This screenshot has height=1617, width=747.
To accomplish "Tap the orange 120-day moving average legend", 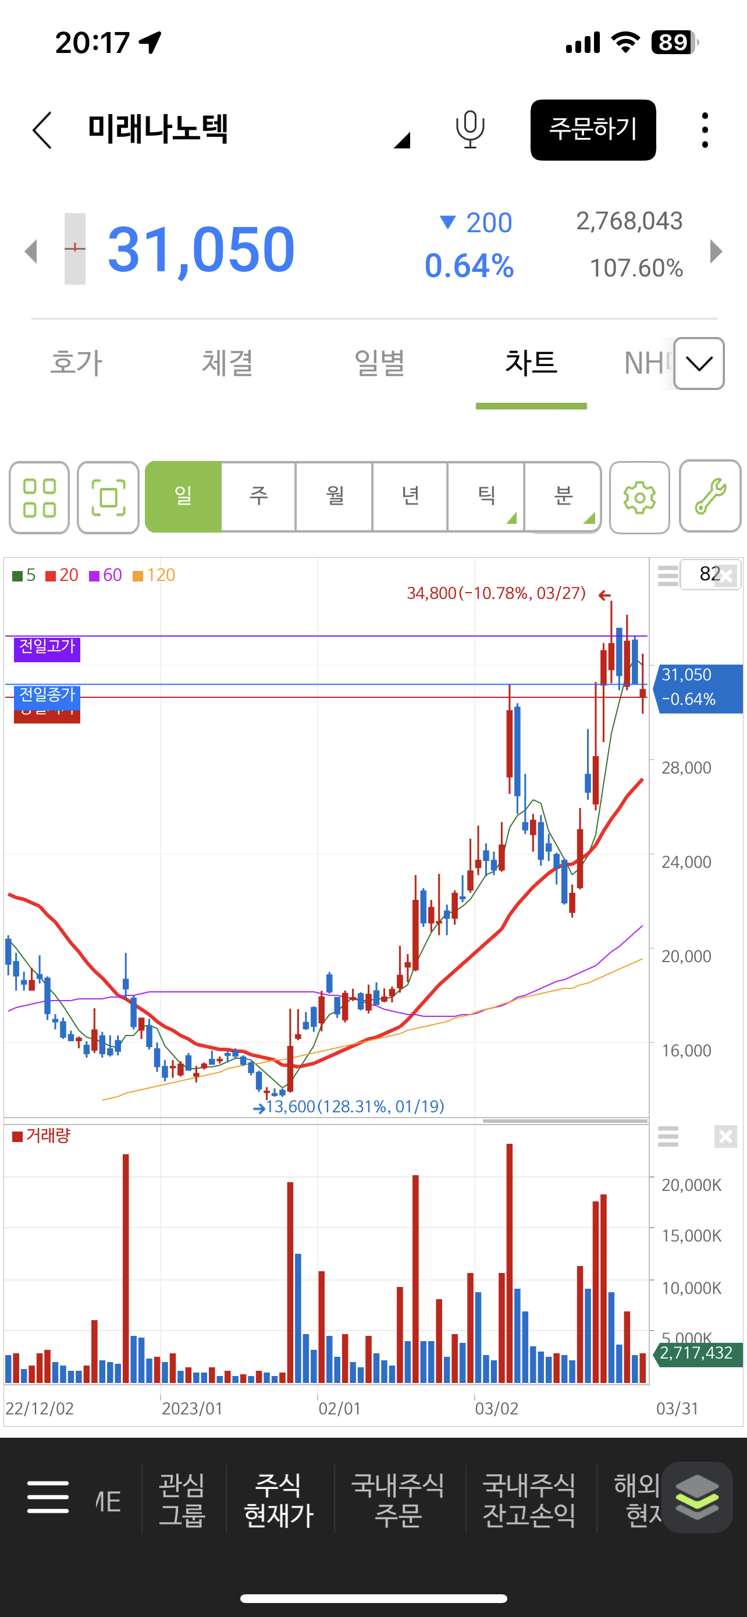I will [154, 575].
